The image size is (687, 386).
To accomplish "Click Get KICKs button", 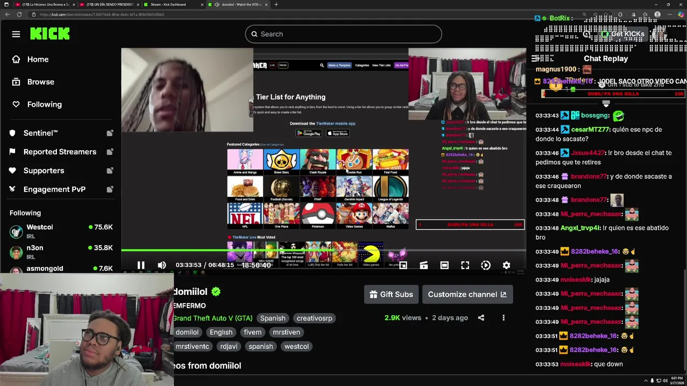I will (x=623, y=34).
